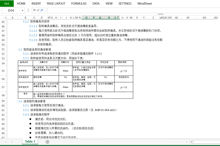
Task: Click the select-all corner of the grid
Action: (3, 18)
